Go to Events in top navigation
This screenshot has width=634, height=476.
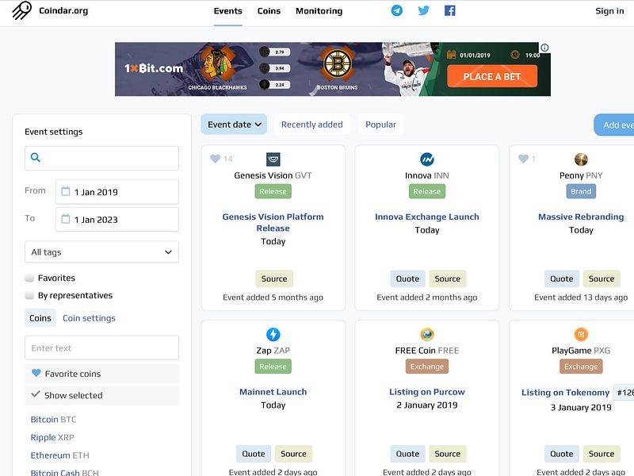[228, 11]
